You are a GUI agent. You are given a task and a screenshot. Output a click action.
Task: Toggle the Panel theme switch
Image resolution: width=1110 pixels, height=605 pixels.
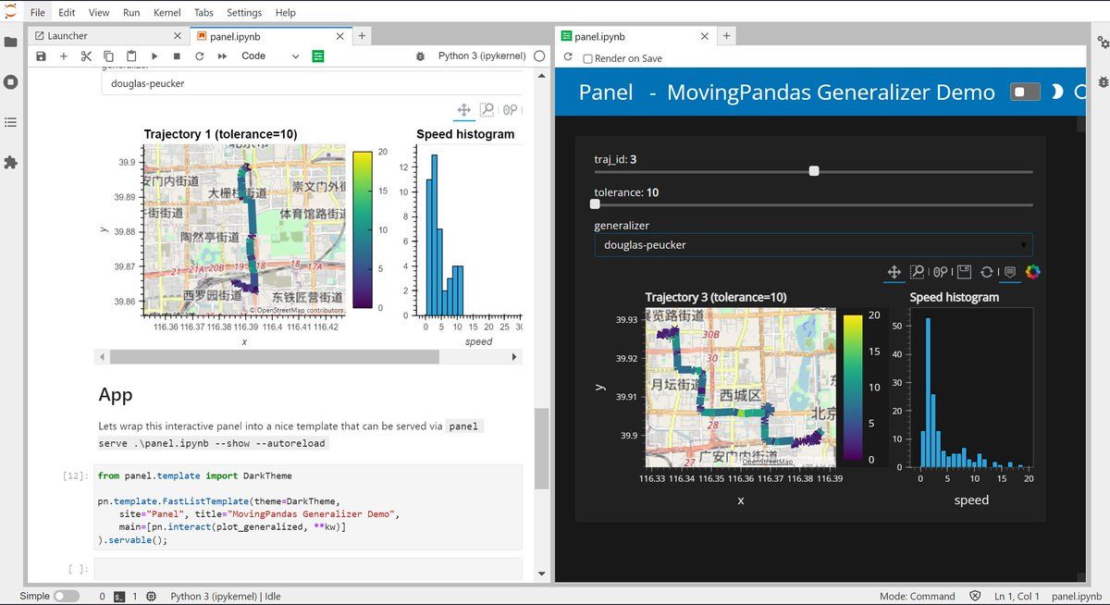click(1026, 92)
